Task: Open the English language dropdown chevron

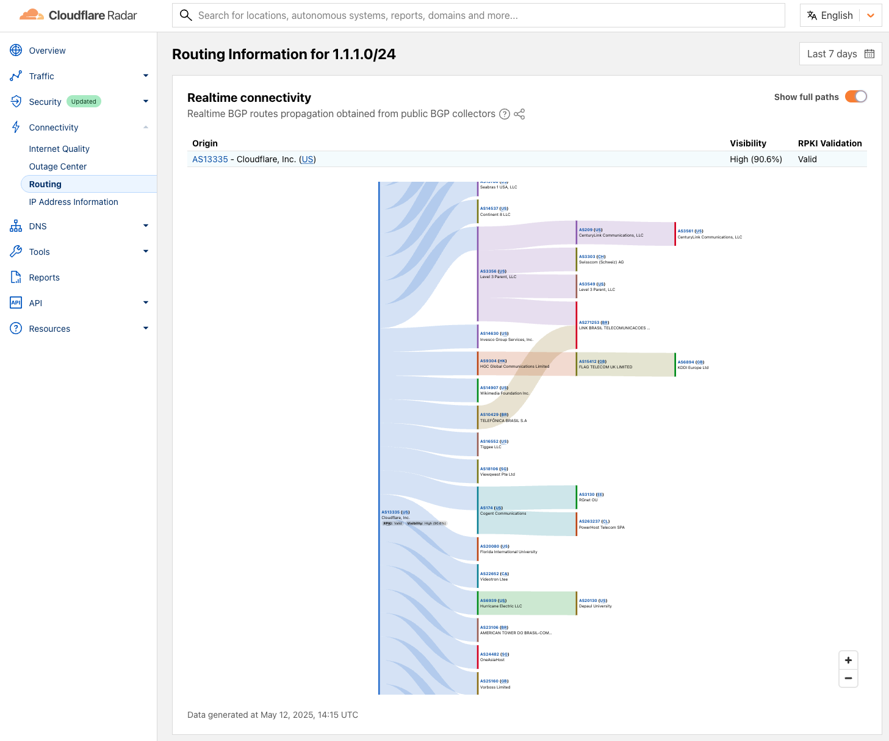Action: [871, 15]
